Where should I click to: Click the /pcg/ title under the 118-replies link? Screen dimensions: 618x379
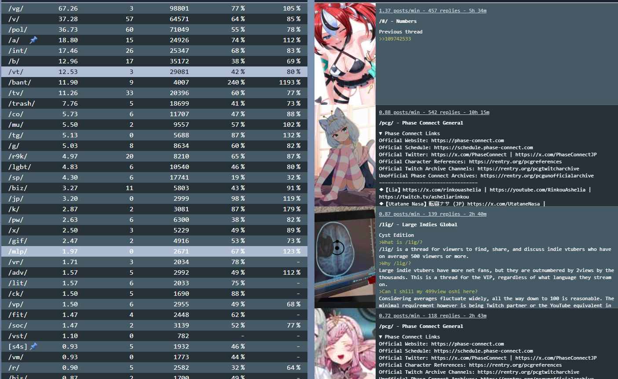pyautogui.click(x=421, y=326)
